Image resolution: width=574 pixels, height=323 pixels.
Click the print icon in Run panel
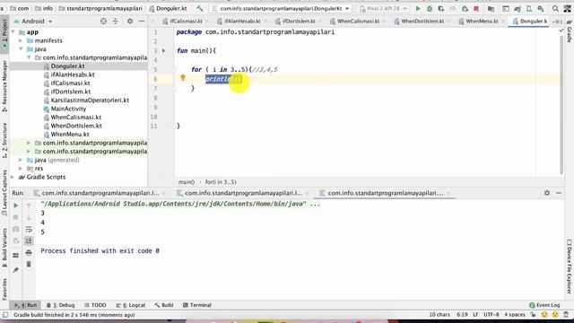click(x=29, y=253)
